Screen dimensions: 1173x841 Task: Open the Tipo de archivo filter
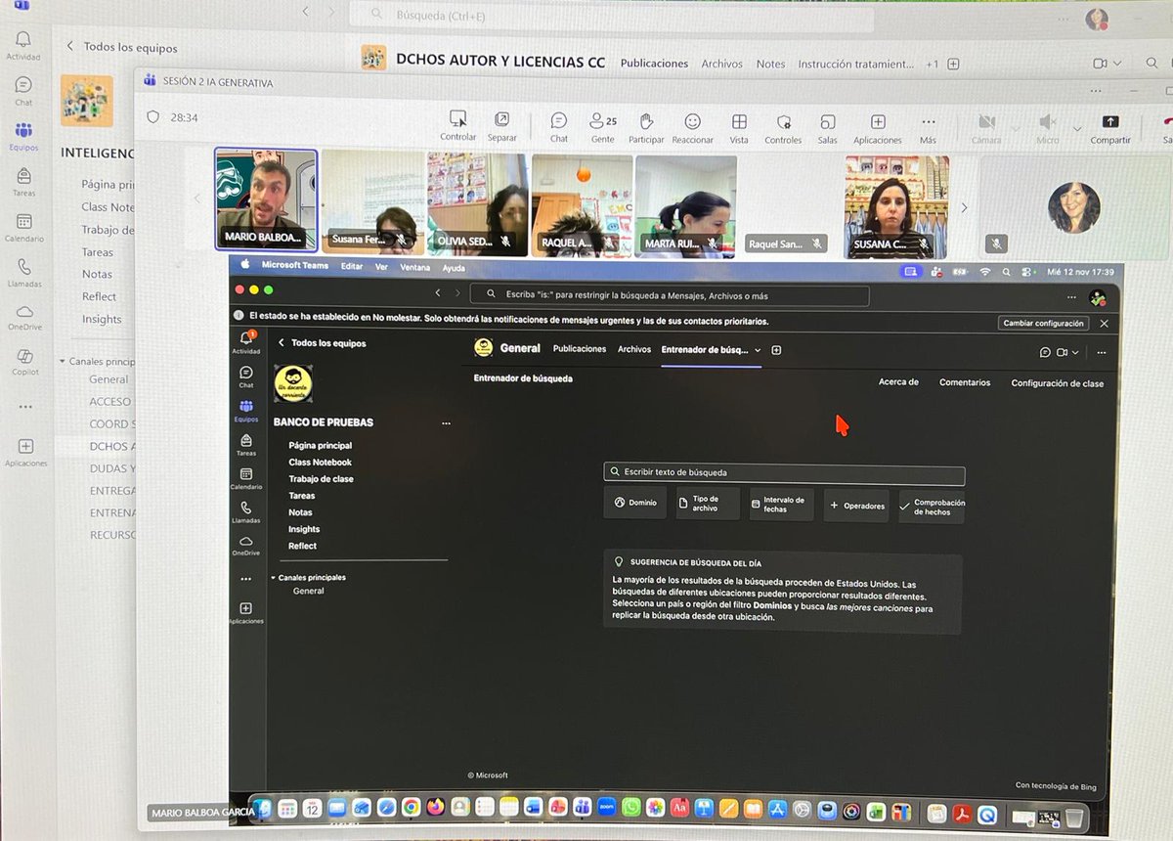[708, 504]
